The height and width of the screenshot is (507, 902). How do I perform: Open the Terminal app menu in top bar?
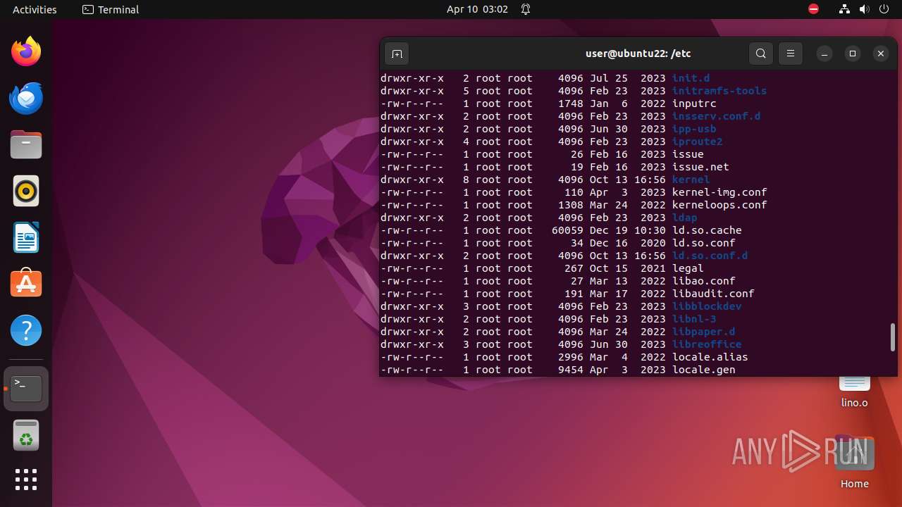[111, 9]
